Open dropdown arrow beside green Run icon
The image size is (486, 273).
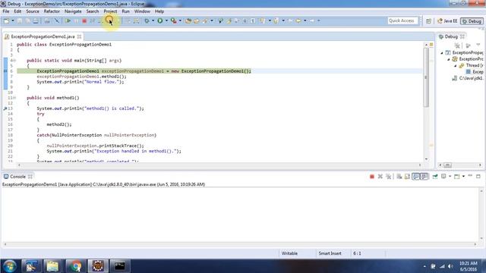pyautogui.click(x=166, y=20)
